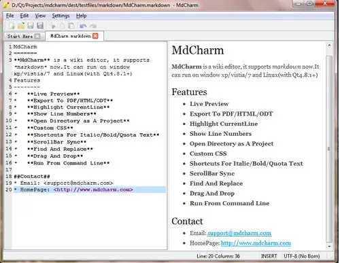Image resolution: width=340 pixels, height=263 pixels.
Task: Click Export To PDF/HTML/ODT in the preview
Action: tap(231, 113)
